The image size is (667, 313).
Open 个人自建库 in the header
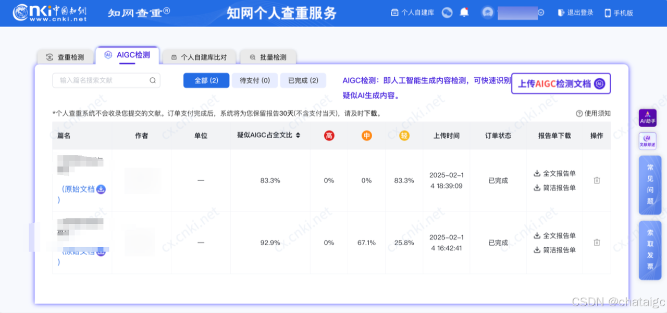tap(412, 13)
